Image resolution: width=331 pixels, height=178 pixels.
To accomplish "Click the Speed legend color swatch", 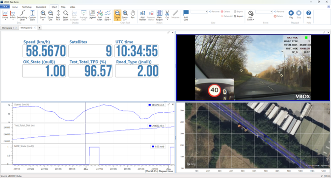I will pyautogui.click(x=150, y=105).
